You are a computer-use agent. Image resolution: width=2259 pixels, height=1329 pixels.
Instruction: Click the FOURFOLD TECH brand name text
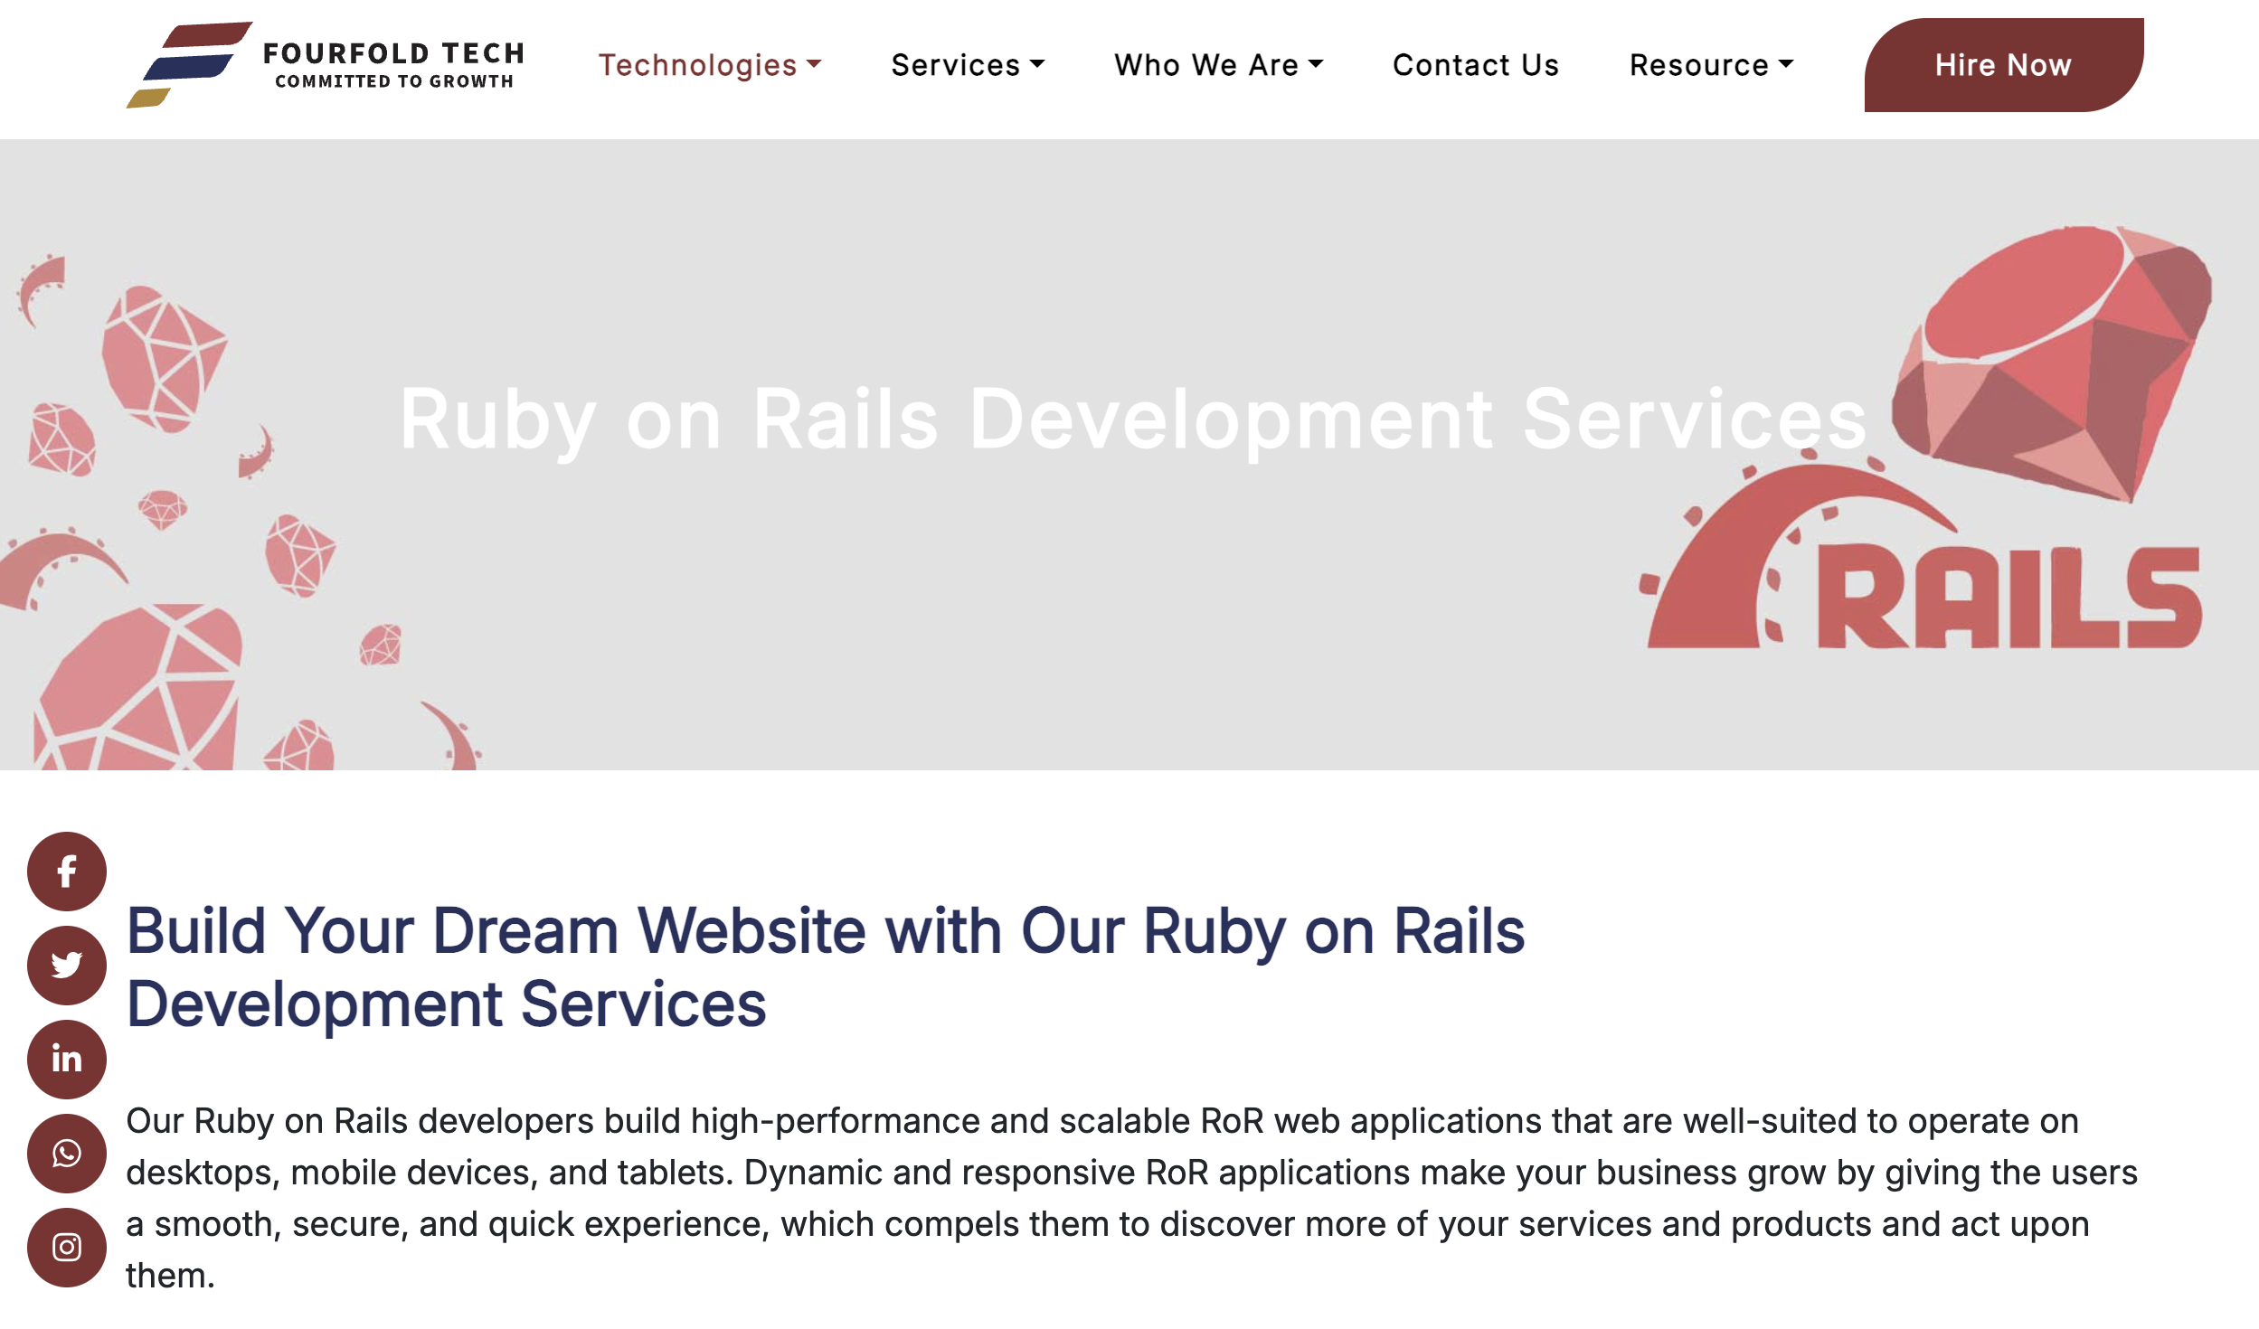(394, 53)
